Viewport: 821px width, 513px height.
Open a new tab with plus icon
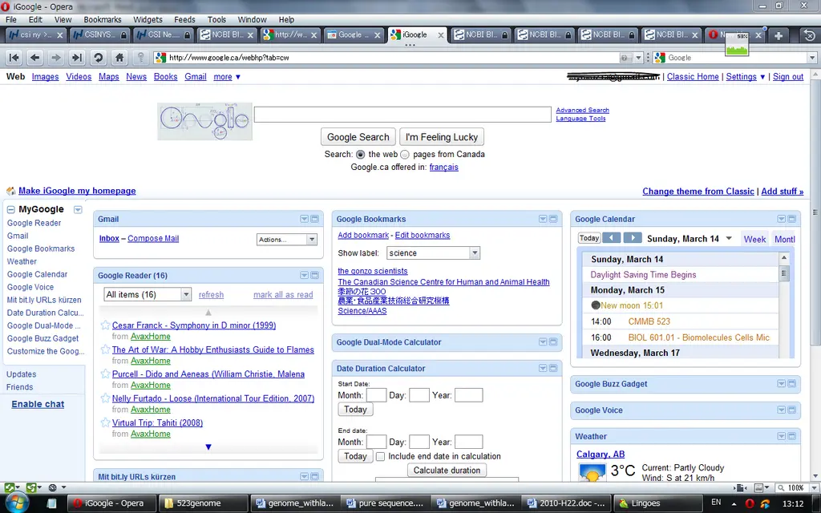coord(779,35)
